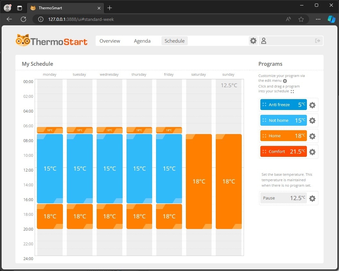Click Sunday's 18°C schedule block
This screenshot has width=339, height=271.
(x=229, y=181)
